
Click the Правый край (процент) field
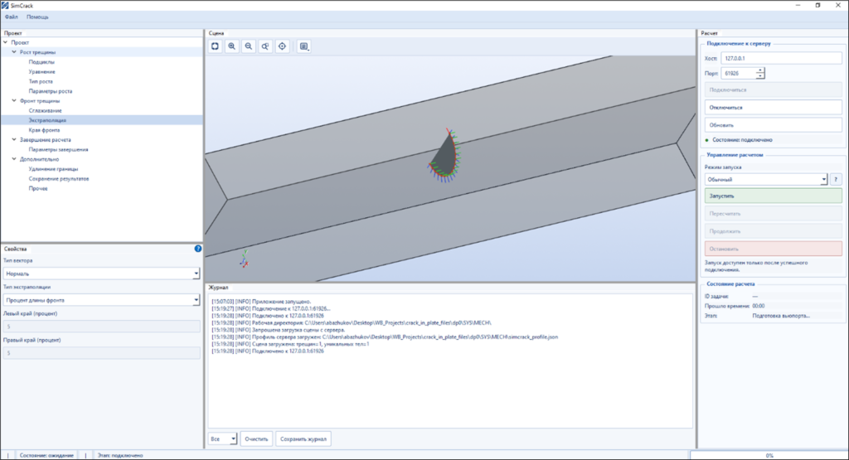pyautogui.click(x=101, y=353)
